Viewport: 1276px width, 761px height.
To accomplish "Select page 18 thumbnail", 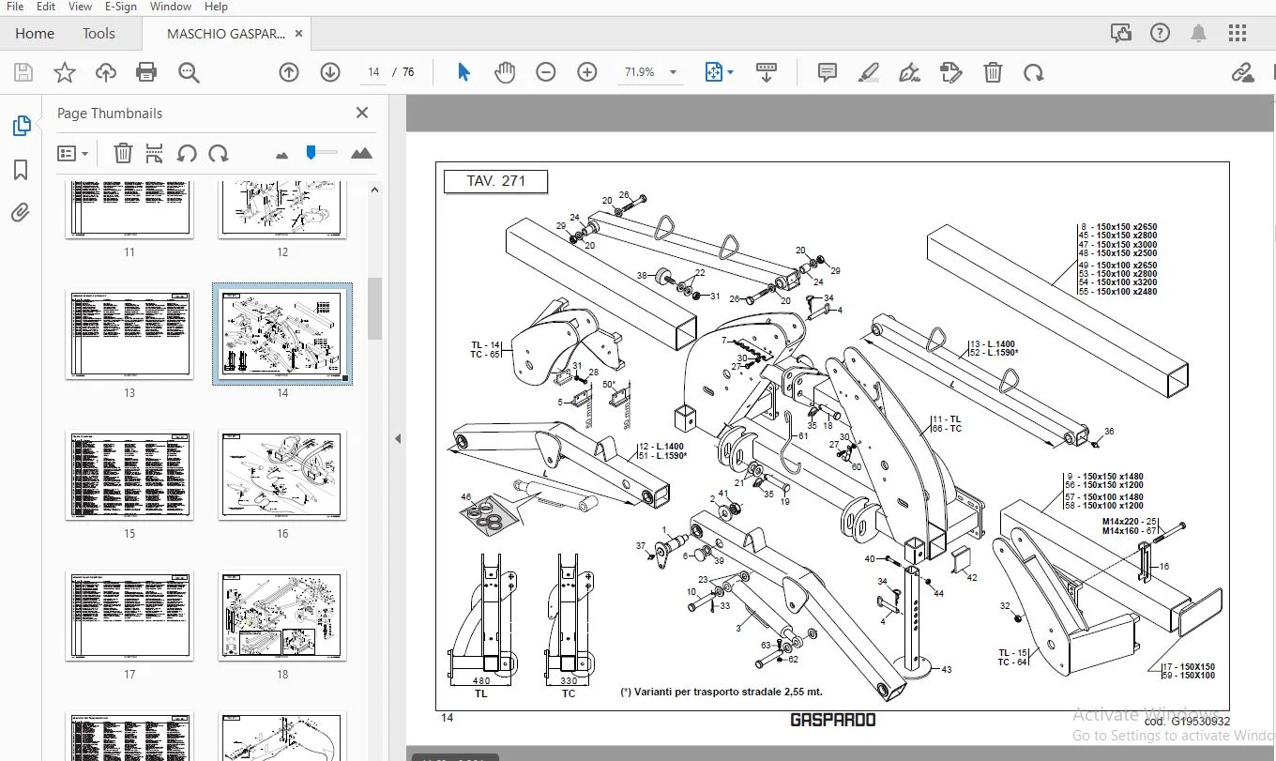I will tap(282, 616).
